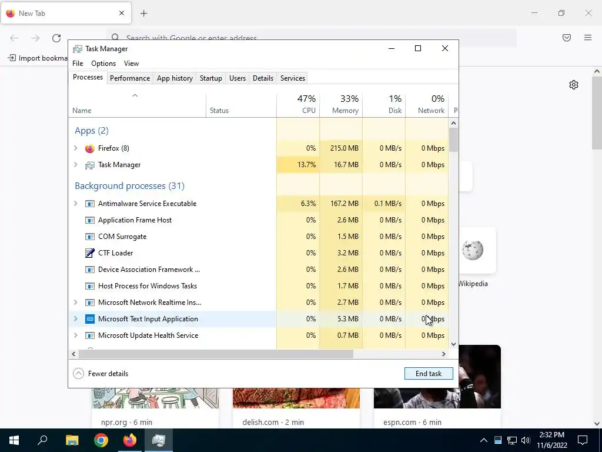Screen dimensions: 602x452
Task: Click the Microsoft Text Input Application icon
Action: click(x=89, y=319)
